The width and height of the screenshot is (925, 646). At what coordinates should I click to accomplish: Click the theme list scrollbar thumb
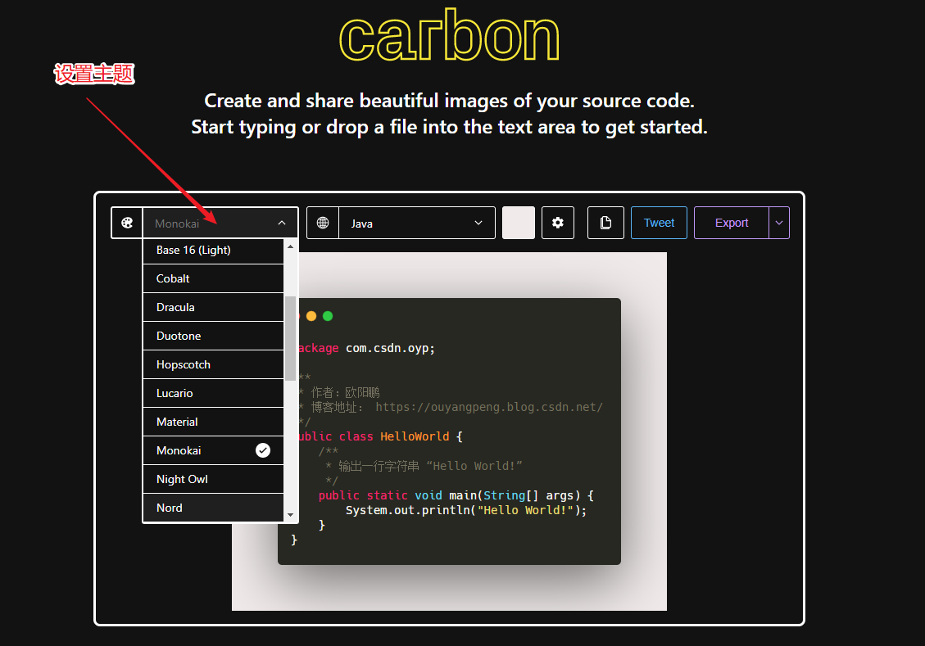[290, 338]
